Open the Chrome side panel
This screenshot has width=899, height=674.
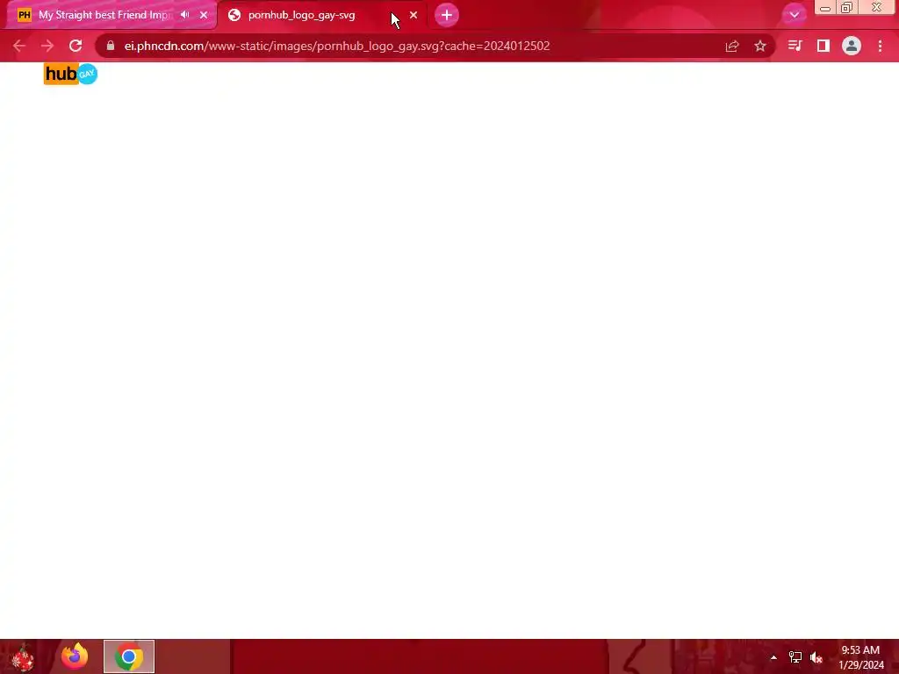(x=823, y=46)
